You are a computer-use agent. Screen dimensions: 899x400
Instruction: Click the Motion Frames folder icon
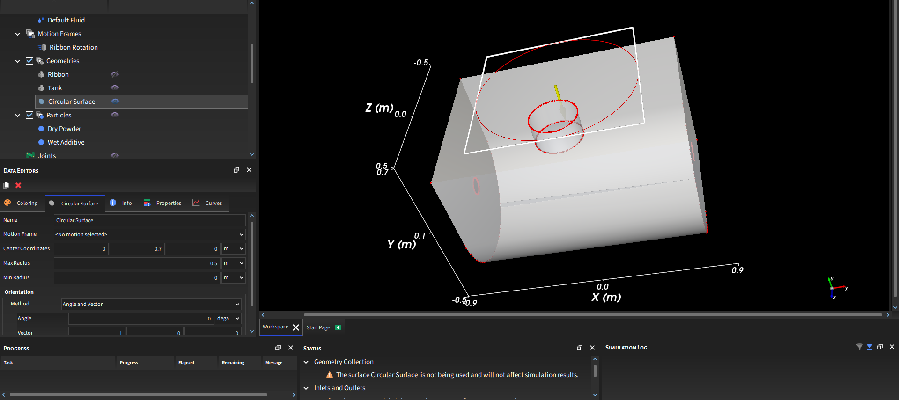[x=30, y=34]
